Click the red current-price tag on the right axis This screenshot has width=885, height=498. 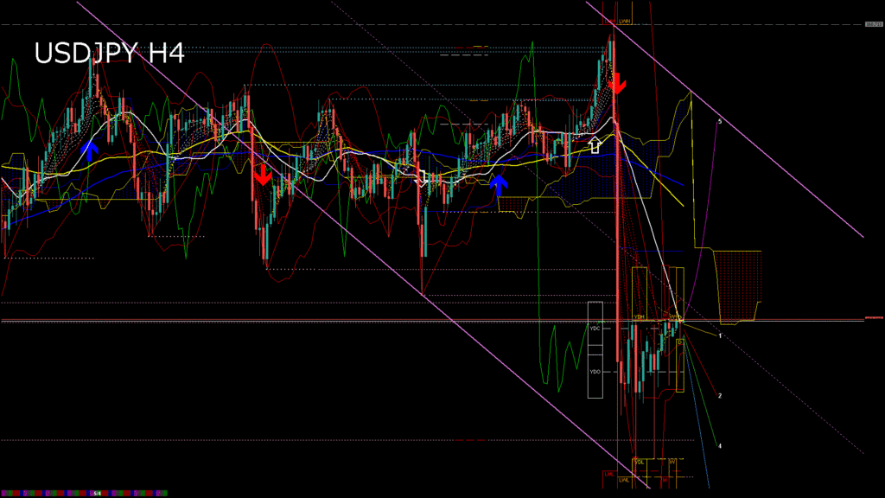click(x=874, y=318)
